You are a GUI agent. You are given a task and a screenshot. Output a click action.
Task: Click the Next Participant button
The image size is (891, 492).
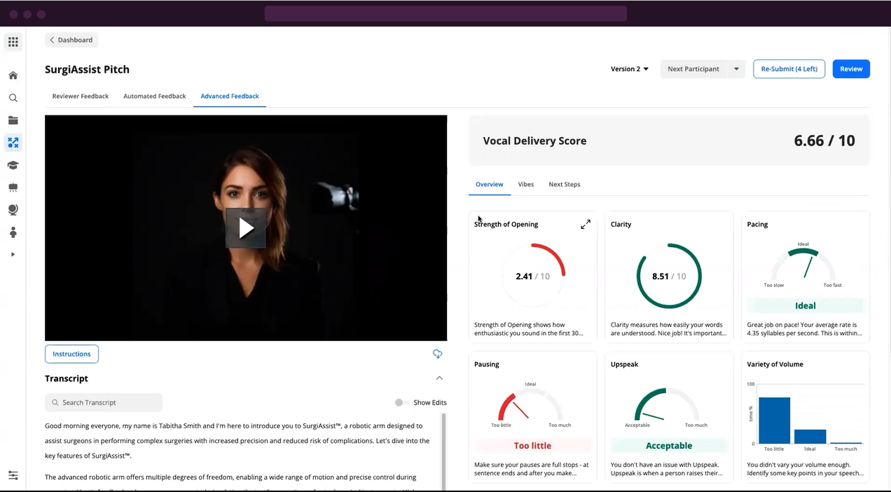(693, 69)
